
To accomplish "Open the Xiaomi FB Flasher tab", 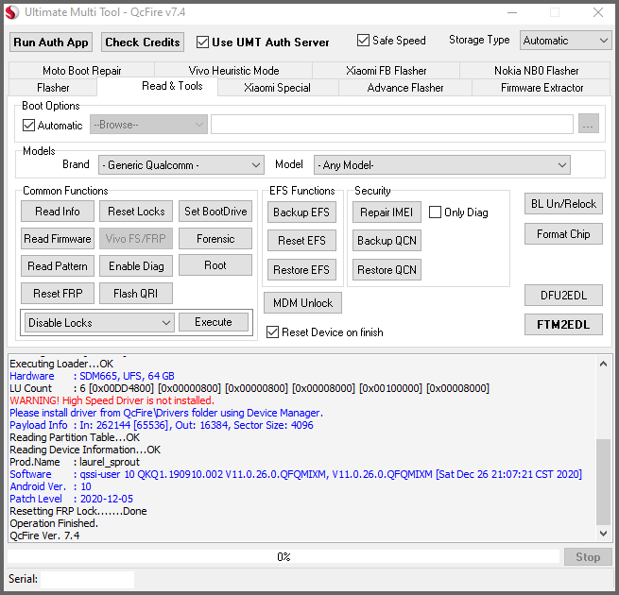I will click(x=387, y=70).
